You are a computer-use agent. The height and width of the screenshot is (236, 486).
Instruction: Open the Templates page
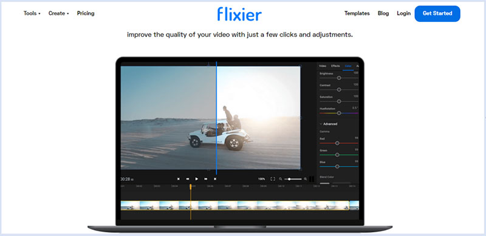357,13
